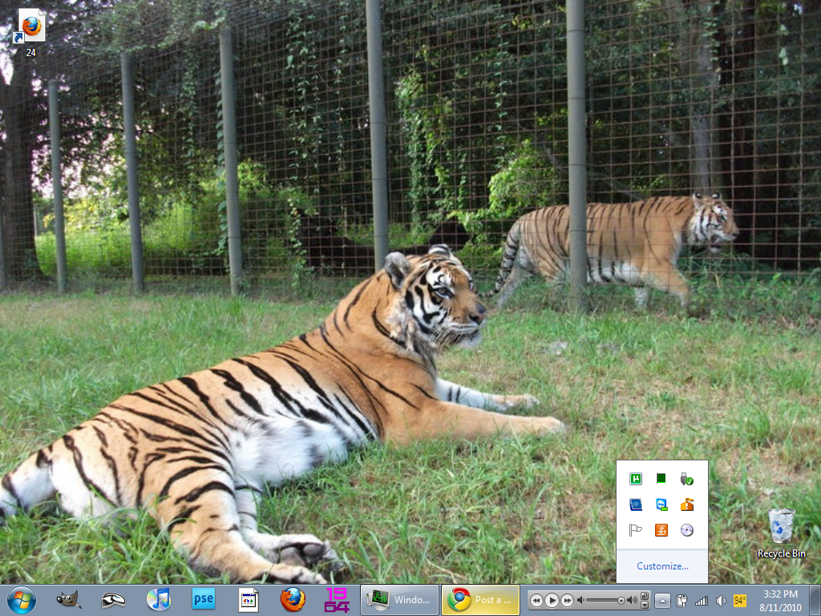Click the disc drive tray icon
This screenshot has height=616, width=821.
coord(686,530)
